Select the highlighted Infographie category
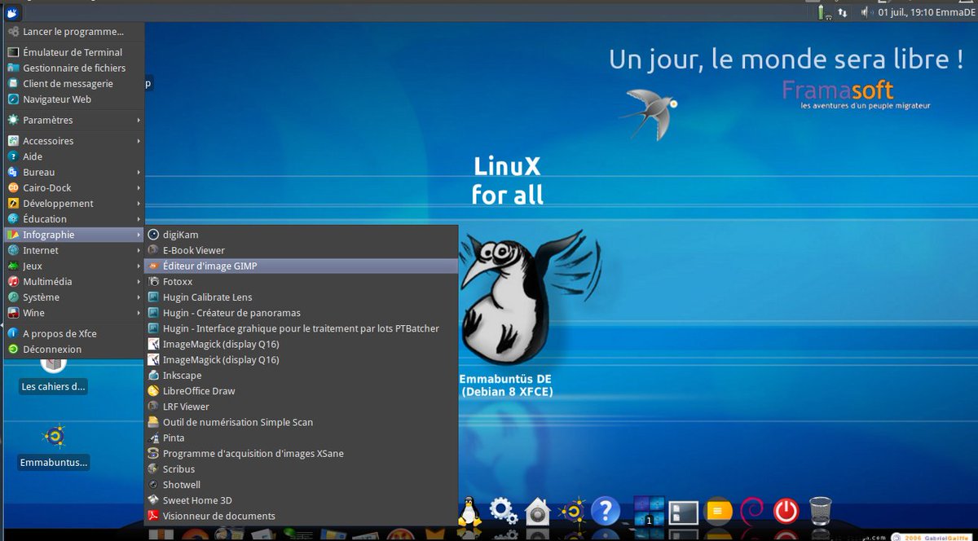The width and height of the screenshot is (978, 541). point(74,235)
